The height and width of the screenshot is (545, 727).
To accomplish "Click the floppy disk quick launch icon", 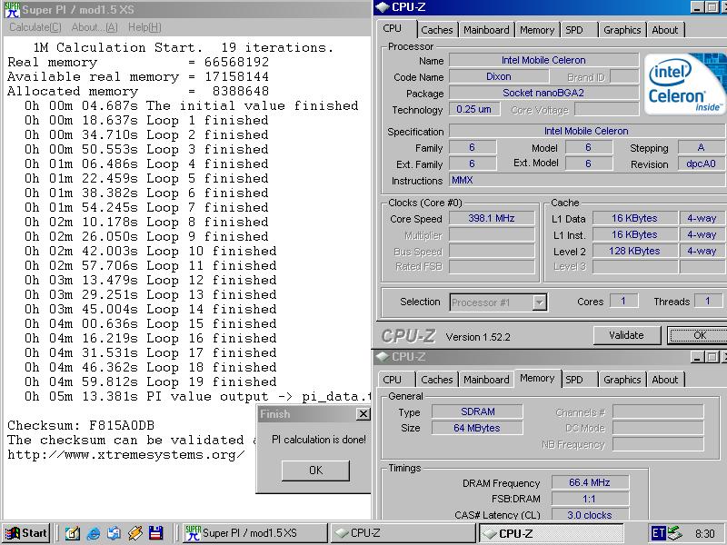I will coord(155,533).
